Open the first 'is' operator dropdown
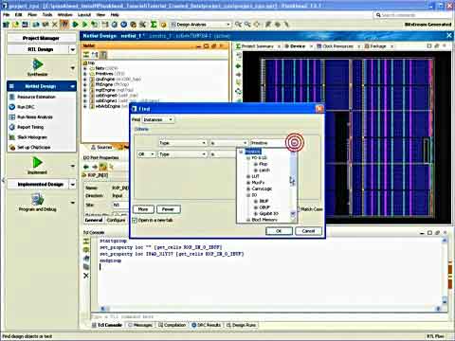455x341 pixels. 229,143
